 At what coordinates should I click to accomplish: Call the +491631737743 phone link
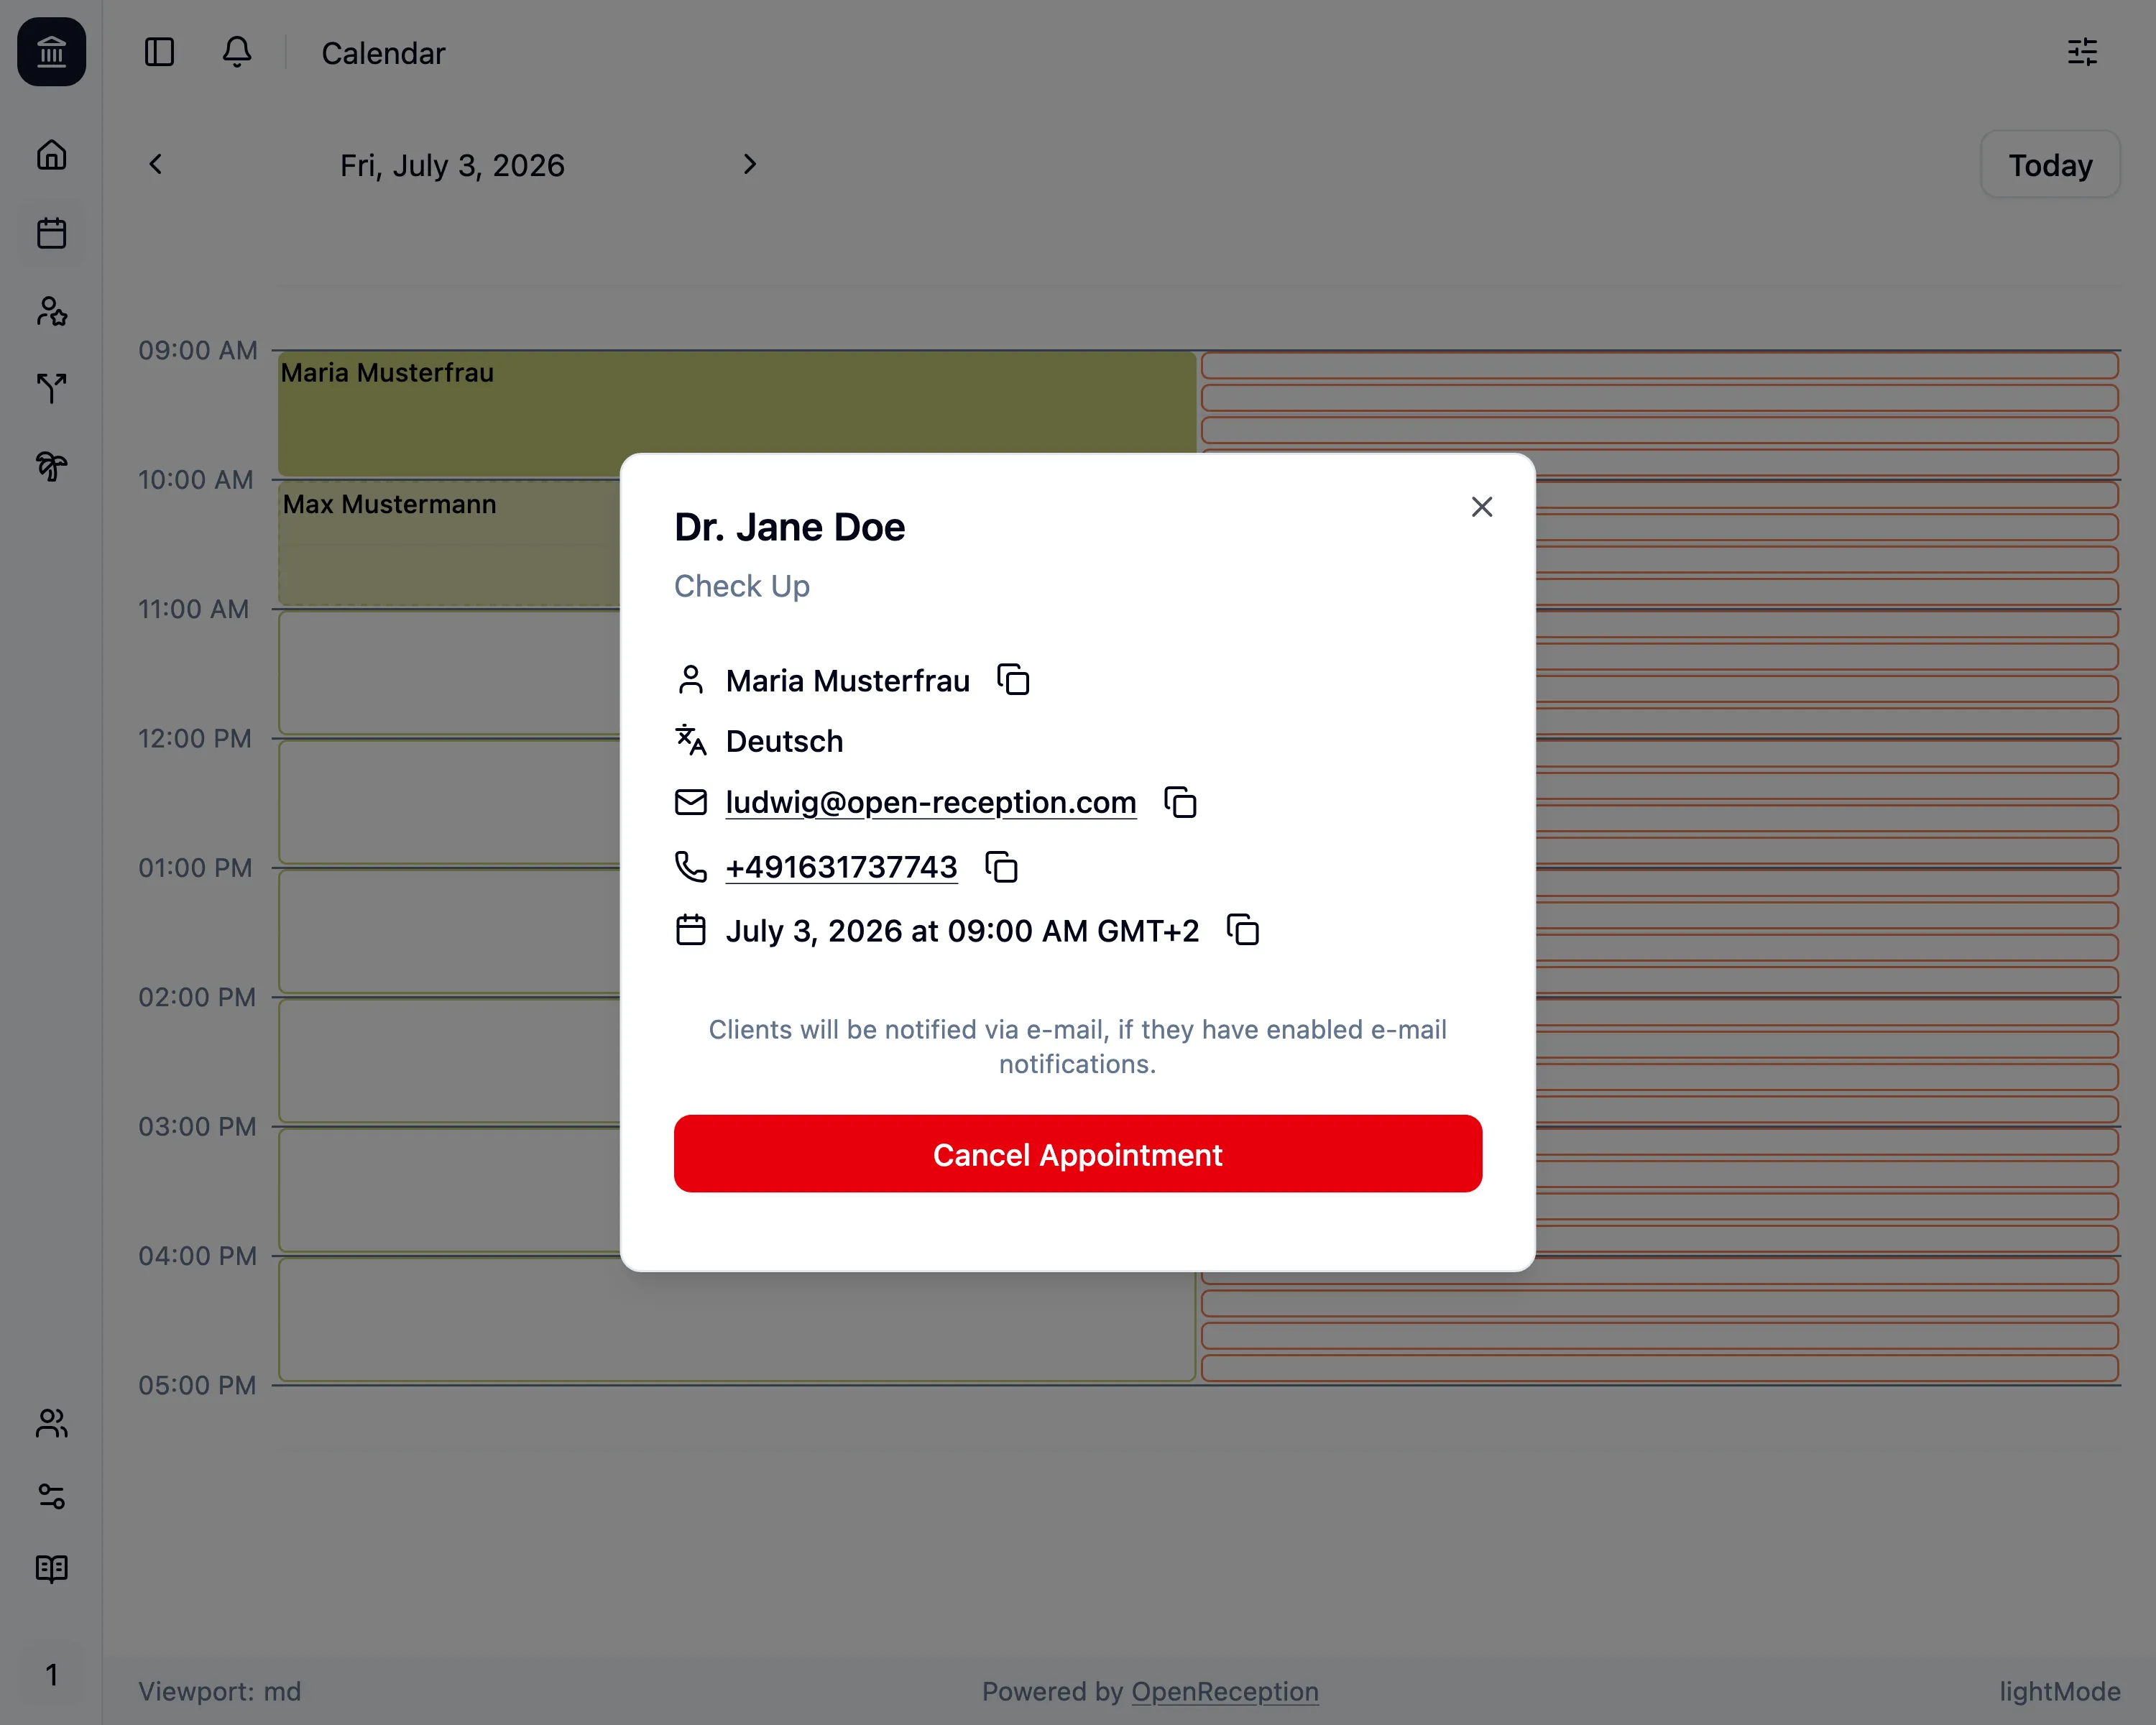(x=842, y=867)
